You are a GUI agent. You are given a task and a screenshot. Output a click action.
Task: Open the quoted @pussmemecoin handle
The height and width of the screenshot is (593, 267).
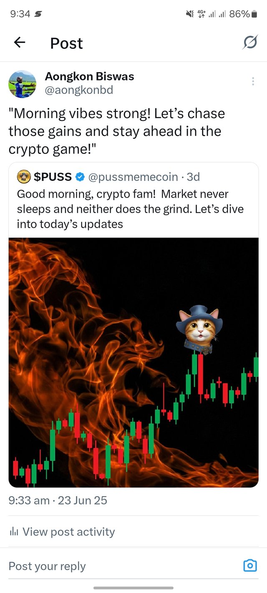[133, 177]
